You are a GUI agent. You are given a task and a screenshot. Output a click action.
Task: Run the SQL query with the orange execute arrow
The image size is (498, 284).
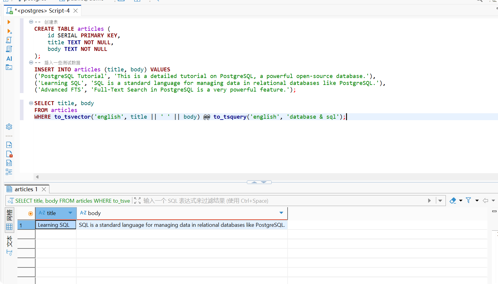9,22
